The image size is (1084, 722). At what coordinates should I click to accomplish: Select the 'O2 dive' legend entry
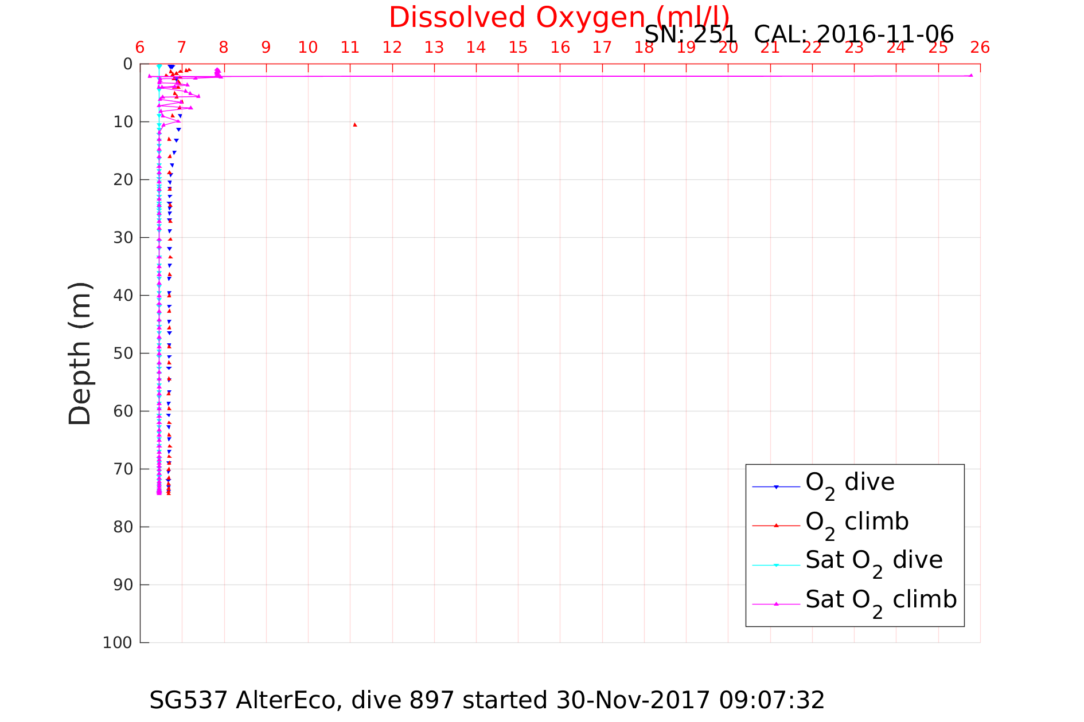click(850, 484)
